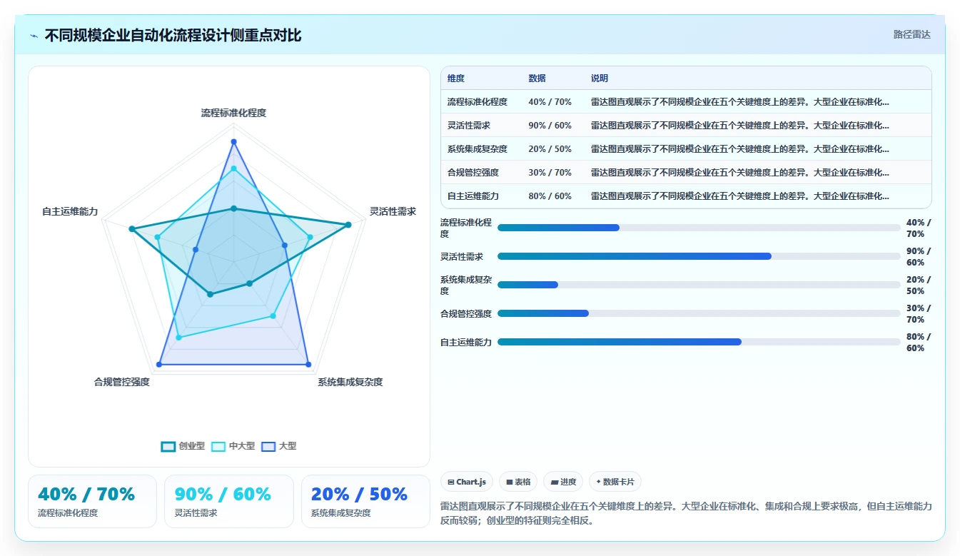960x556 pixels.
Task: Click the 进度 chip
Action: 563,482
